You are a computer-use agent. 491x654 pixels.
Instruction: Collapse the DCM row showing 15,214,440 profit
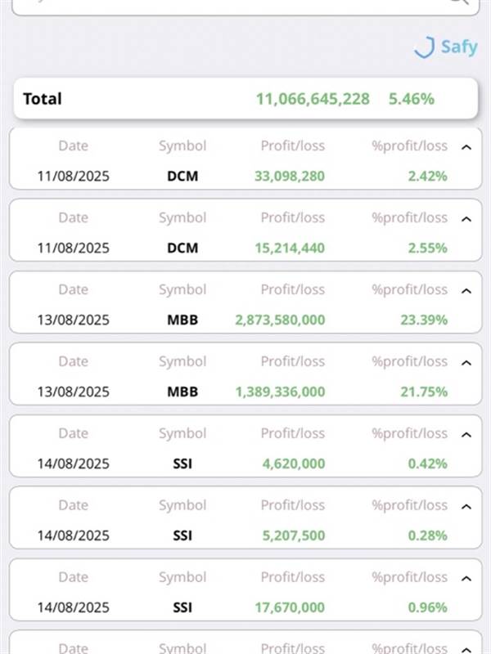466,219
